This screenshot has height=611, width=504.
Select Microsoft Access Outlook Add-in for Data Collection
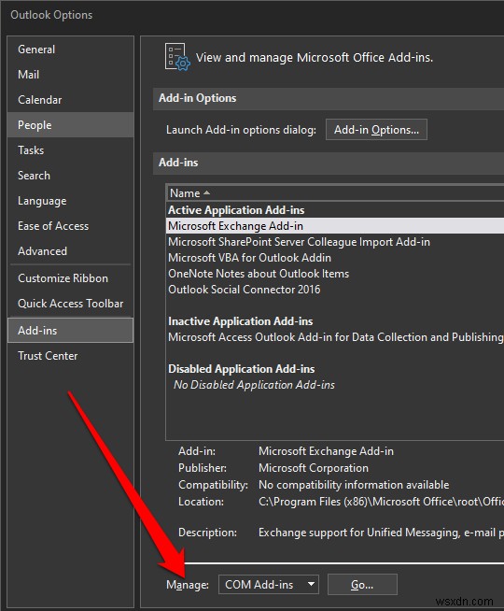click(x=335, y=337)
